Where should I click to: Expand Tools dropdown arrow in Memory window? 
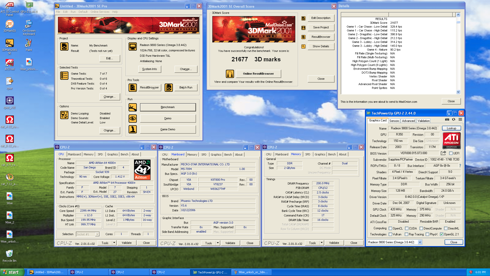pyautogui.click(x=322, y=243)
